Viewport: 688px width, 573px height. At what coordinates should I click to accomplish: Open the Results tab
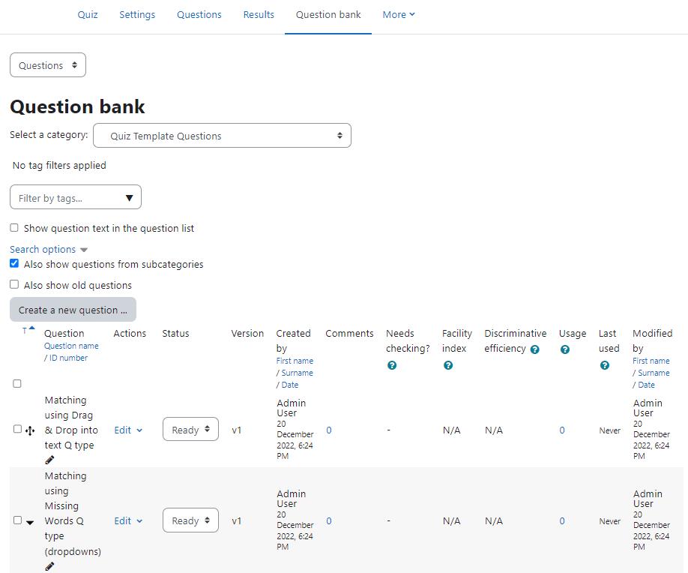[259, 14]
